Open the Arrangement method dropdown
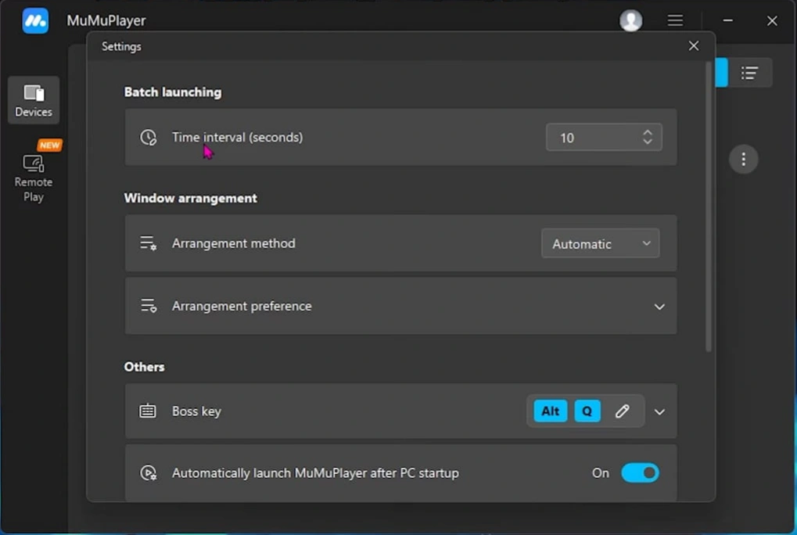797x535 pixels. point(600,243)
